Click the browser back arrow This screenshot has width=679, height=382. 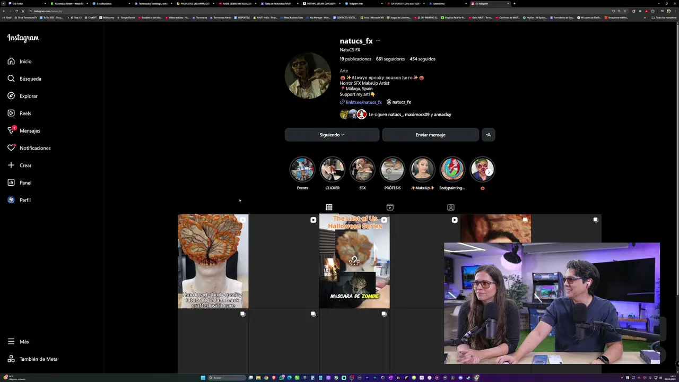coord(4,11)
